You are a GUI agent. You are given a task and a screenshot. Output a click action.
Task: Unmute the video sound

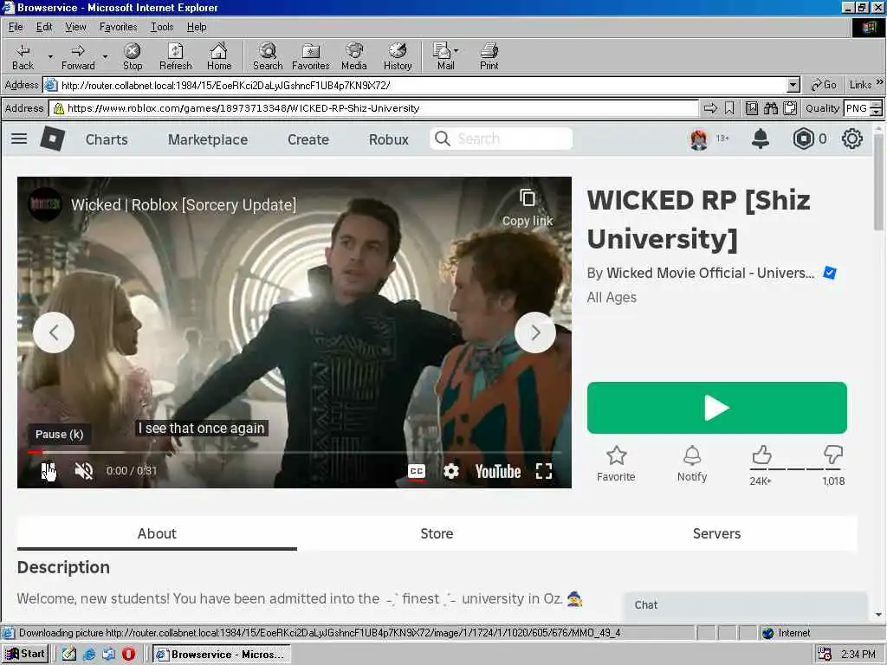coord(84,471)
